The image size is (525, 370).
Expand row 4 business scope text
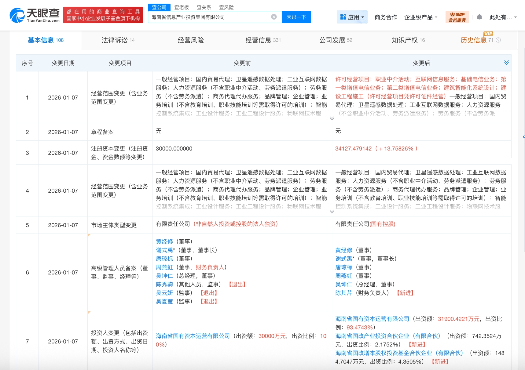(332, 212)
